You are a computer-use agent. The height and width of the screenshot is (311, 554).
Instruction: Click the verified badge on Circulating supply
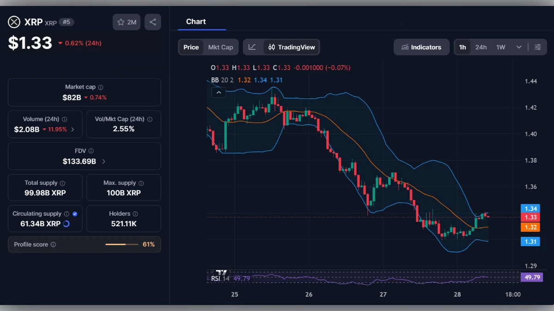(74, 213)
